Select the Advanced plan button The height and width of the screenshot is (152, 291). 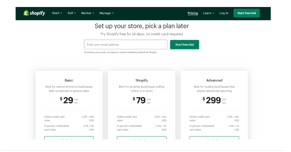pyautogui.click(x=214, y=138)
